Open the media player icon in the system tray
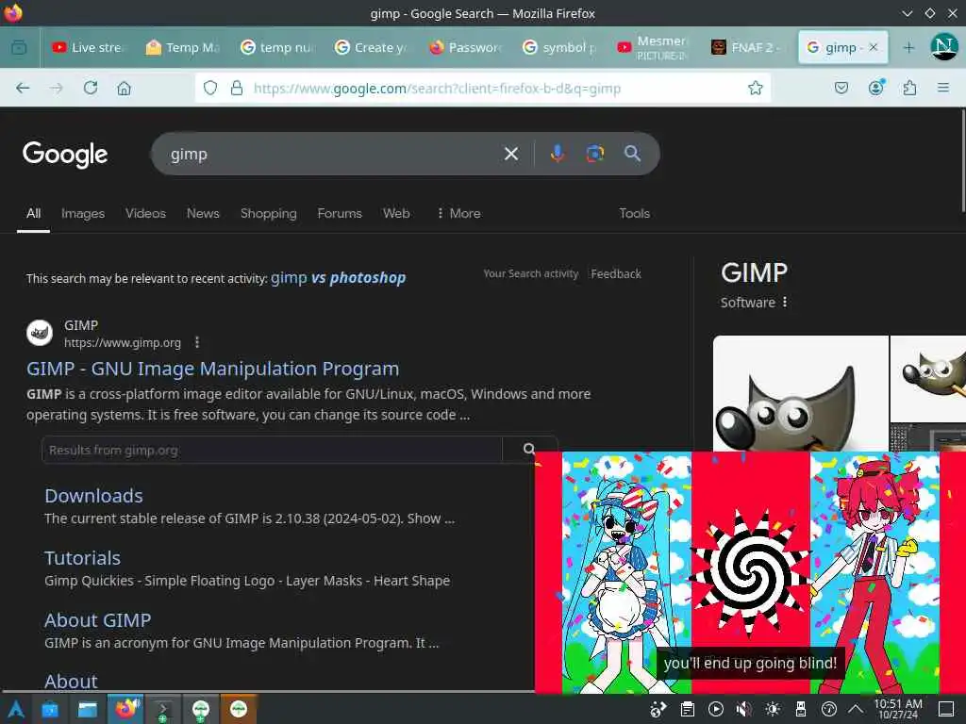 [716, 709]
